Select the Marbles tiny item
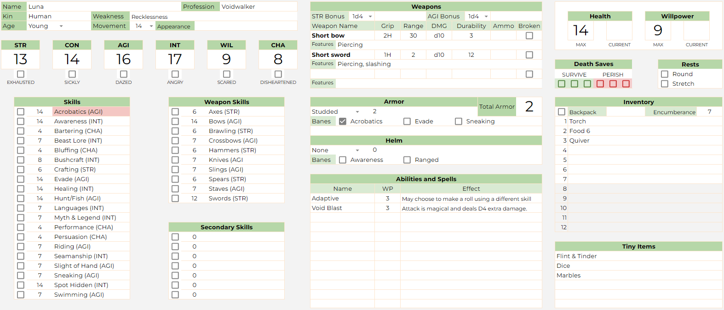The image size is (724, 310). (569, 275)
